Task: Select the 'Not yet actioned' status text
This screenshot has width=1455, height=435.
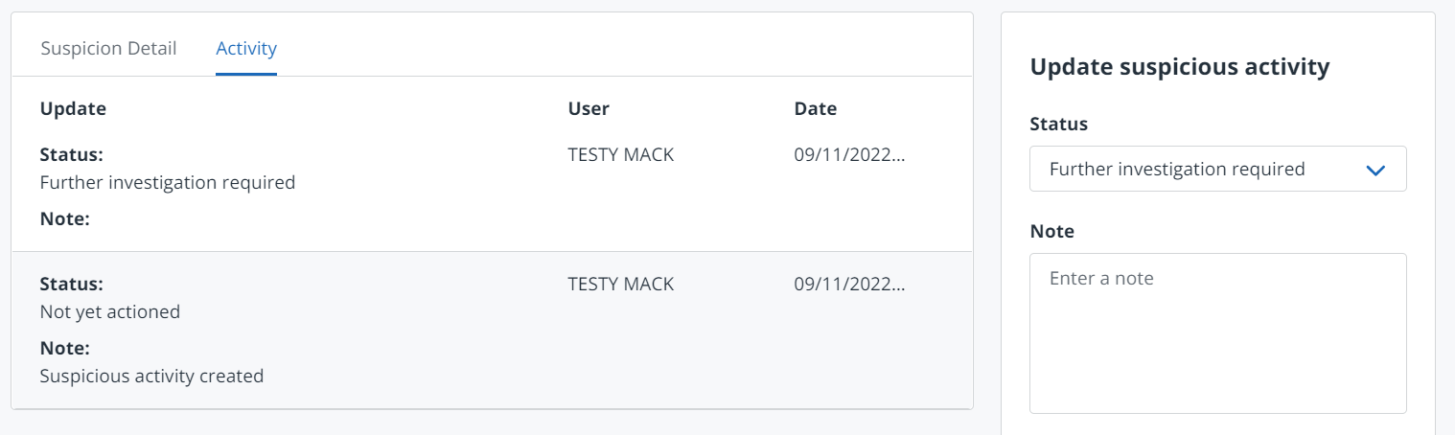Action: [x=110, y=311]
